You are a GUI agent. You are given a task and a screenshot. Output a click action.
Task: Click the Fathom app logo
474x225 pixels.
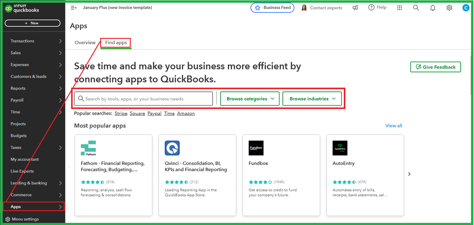[x=88, y=148]
